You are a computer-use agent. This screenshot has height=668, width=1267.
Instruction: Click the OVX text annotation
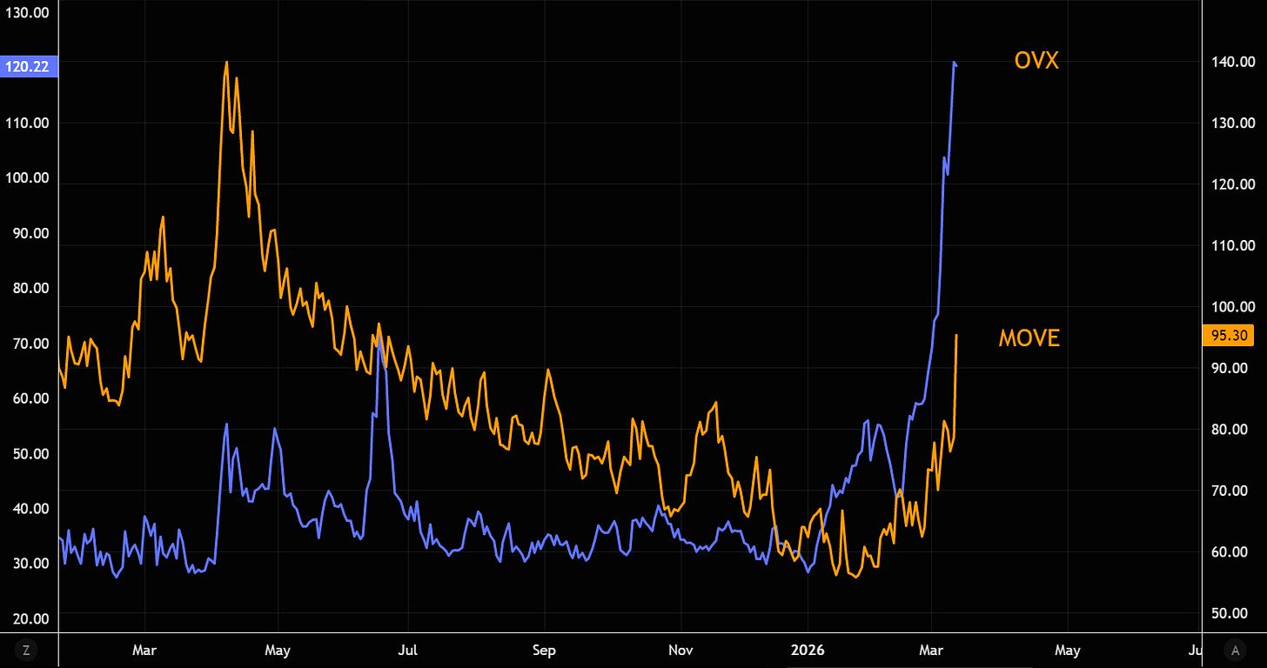pos(1036,61)
